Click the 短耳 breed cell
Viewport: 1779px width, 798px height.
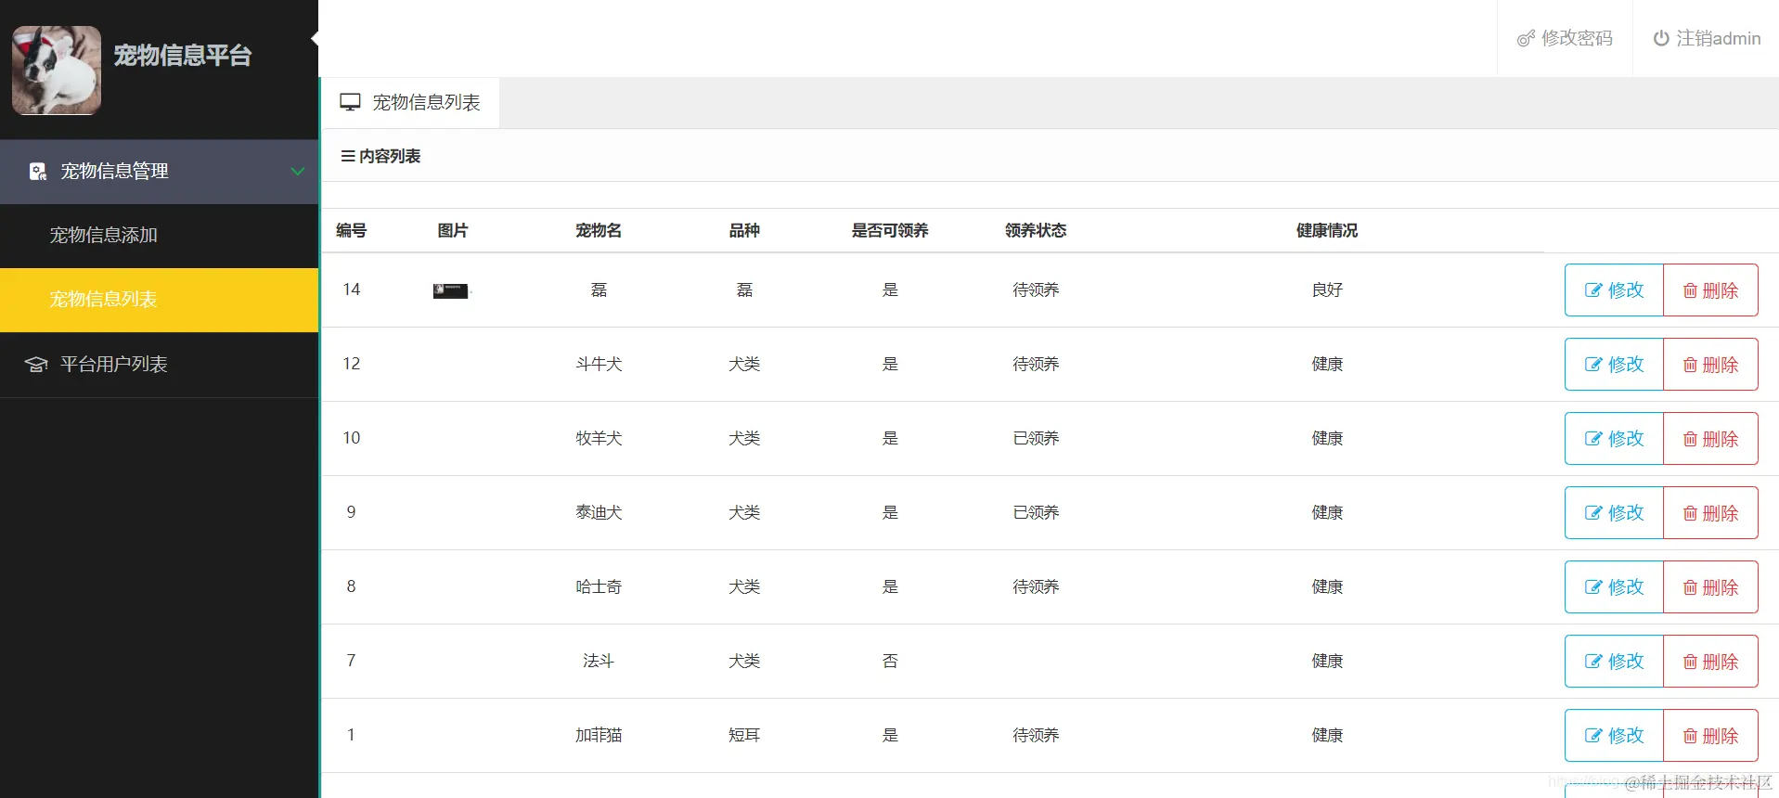click(x=744, y=735)
